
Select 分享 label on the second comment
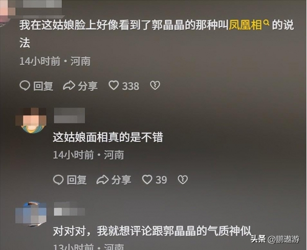point(121,180)
